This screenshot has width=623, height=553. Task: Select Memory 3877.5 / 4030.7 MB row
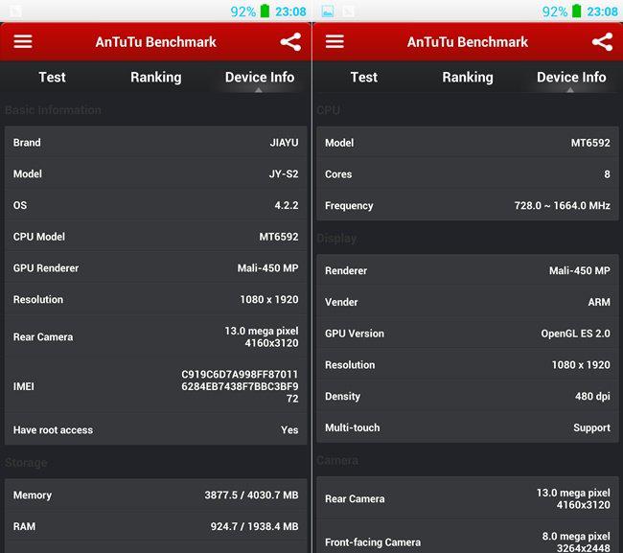click(155, 495)
